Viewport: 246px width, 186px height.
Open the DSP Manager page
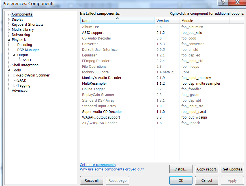[28, 50]
